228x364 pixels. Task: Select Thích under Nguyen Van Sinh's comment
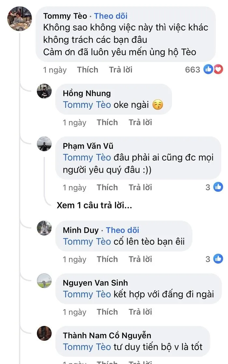(x=107, y=312)
